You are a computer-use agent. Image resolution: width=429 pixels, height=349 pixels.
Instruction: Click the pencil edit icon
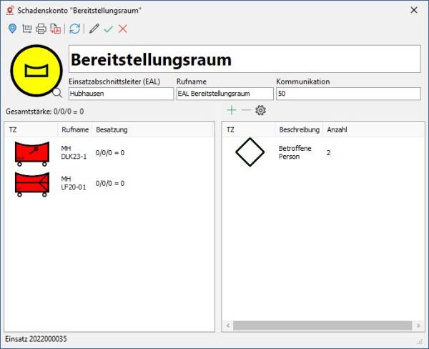pyautogui.click(x=94, y=29)
